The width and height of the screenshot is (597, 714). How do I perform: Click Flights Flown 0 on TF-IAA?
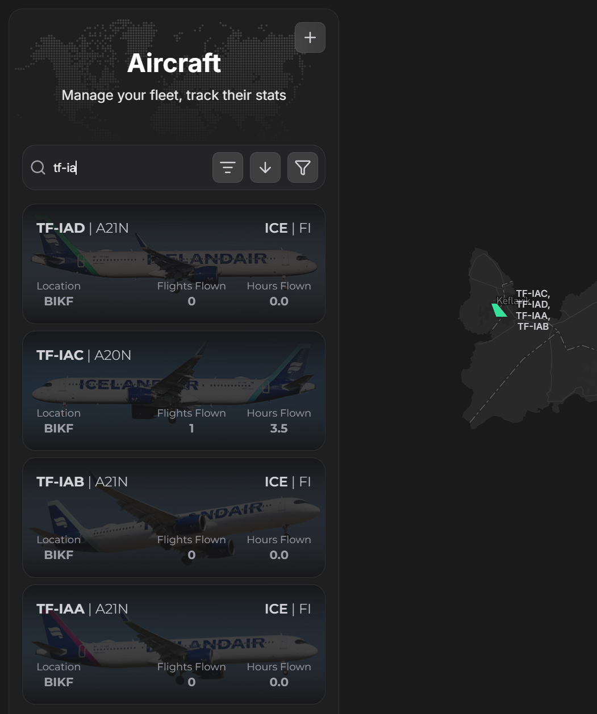(x=191, y=682)
